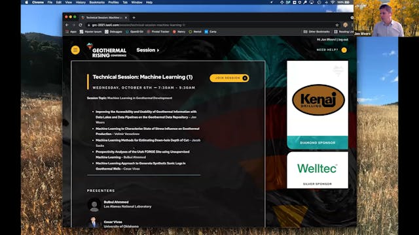The width and height of the screenshot is (419, 235).
Task: Open the yellow hamburger menu button
Action: pos(75,50)
